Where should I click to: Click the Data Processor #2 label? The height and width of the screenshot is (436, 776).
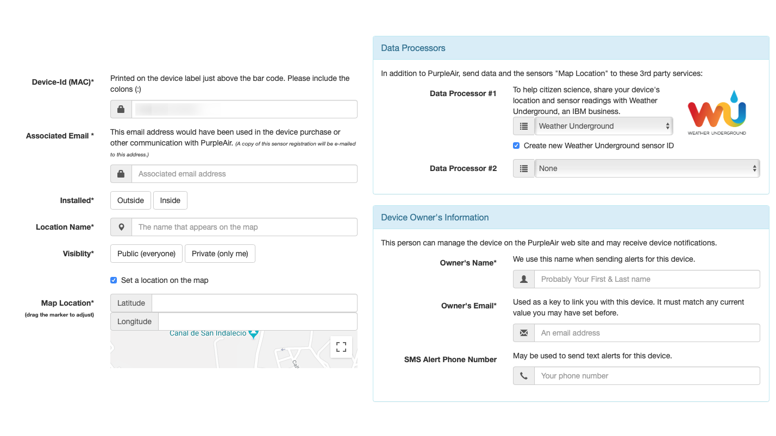tap(463, 168)
